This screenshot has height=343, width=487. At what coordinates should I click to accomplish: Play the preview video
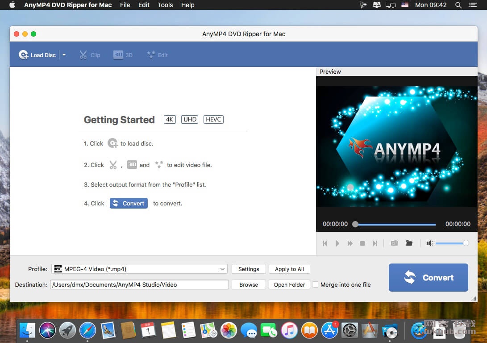coord(337,243)
